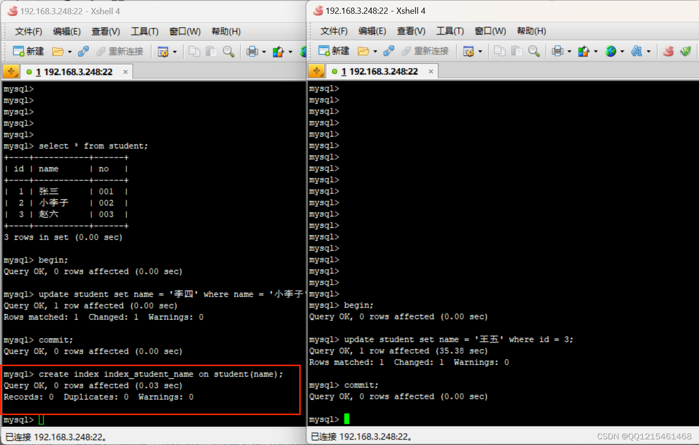Click the Color scheme icon in the right window

pos(584,51)
